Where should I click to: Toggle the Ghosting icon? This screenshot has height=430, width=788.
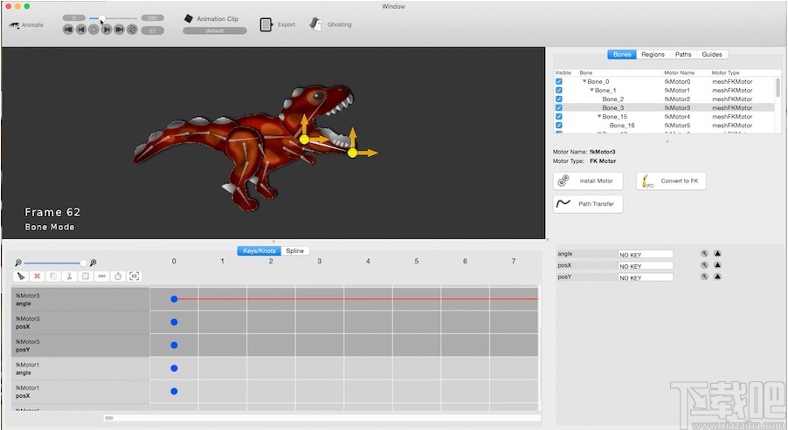[316, 24]
